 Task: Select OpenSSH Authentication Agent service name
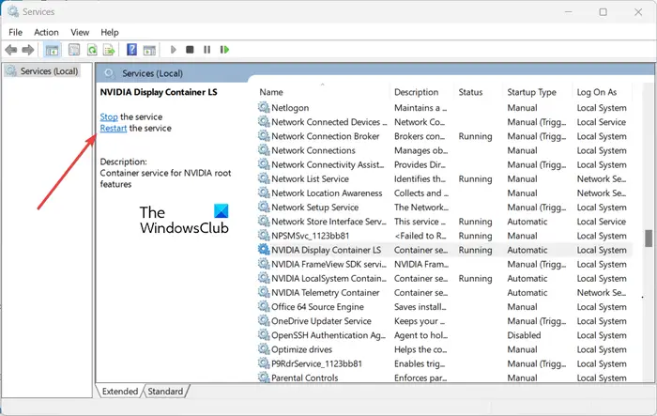click(x=328, y=335)
